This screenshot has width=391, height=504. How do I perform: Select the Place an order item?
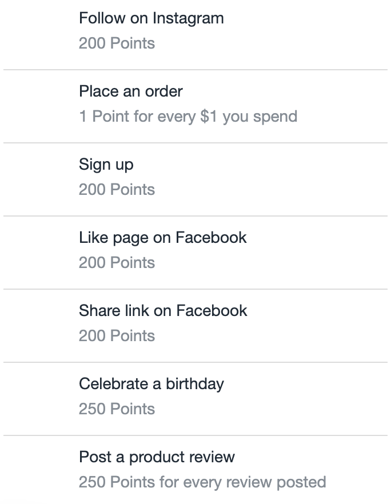[x=195, y=106]
